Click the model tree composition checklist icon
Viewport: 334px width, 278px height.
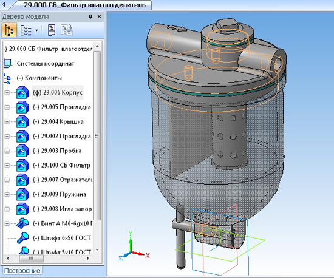point(26,30)
